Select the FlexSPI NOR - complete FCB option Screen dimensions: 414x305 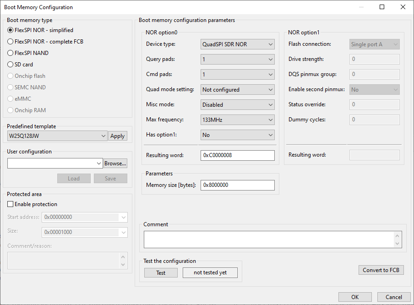[x=10, y=42]
